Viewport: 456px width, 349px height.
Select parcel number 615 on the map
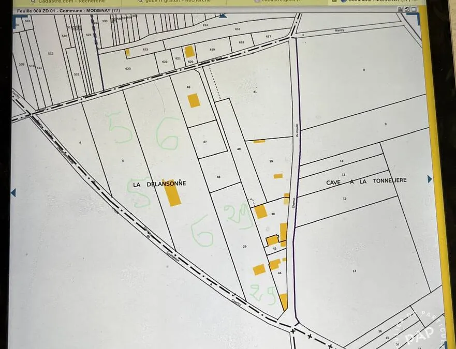145,50
